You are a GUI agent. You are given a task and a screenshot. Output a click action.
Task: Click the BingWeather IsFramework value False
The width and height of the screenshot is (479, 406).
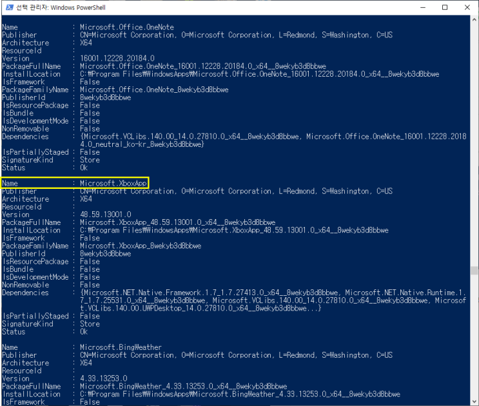(x=90, y=401)
